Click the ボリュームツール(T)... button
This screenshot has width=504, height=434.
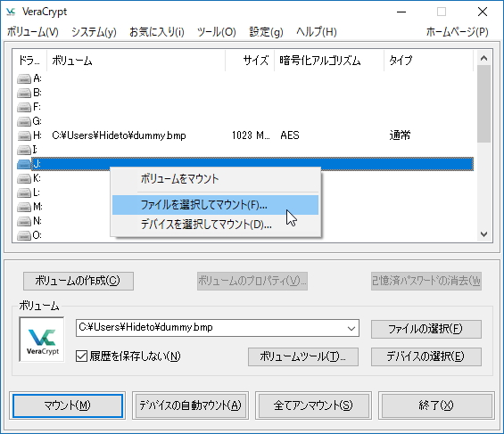point(303,356)
